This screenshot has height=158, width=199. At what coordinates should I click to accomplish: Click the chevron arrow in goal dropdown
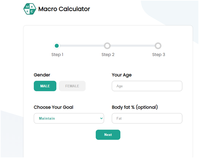101,118
